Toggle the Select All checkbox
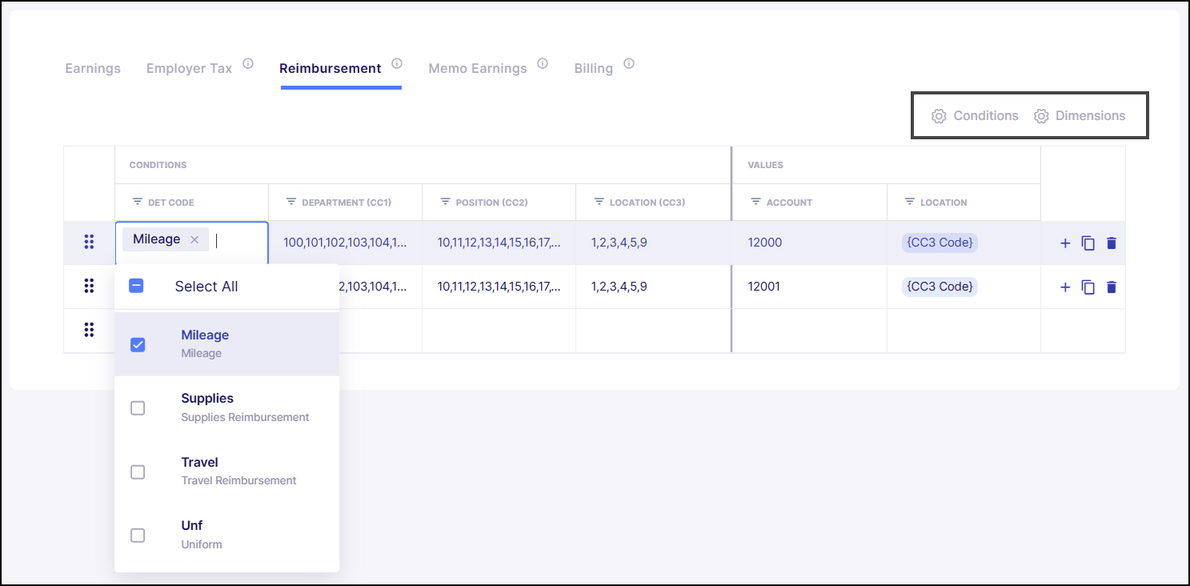The image size is (1190, 586). tap(136, 286)
